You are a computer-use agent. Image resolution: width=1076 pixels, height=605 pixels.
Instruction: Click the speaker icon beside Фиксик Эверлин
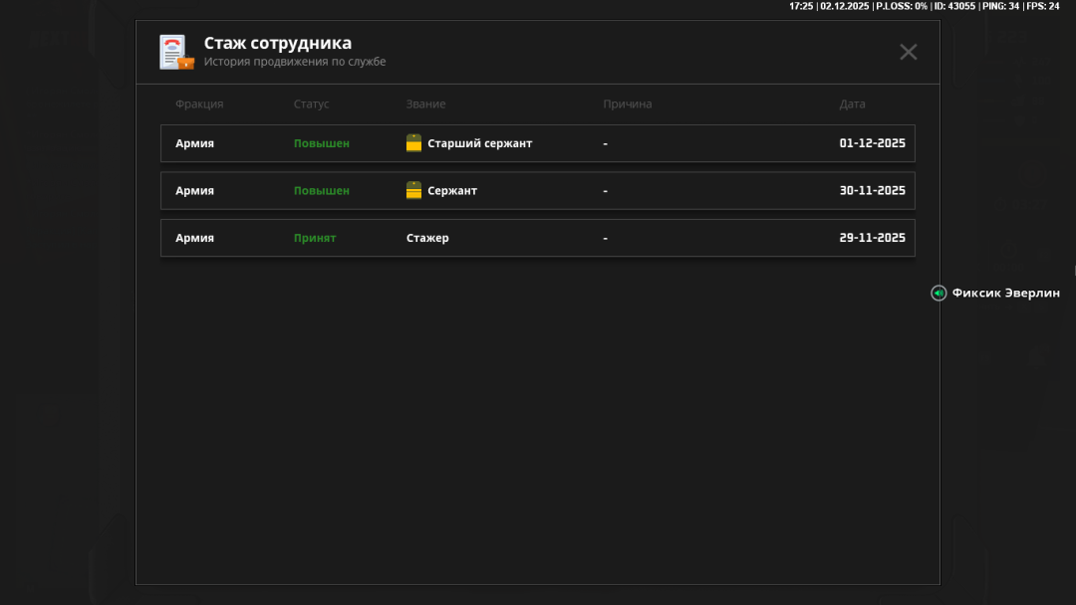(x=939, y=294)
